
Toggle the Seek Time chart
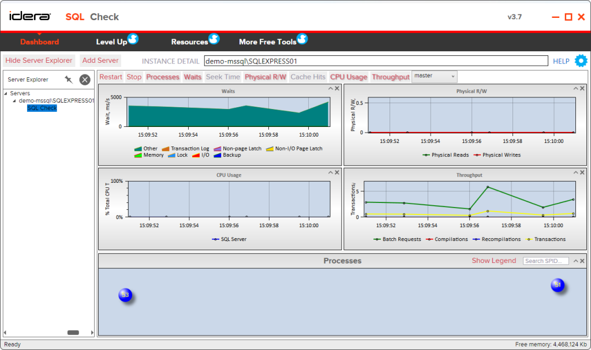tap(223, 77)
